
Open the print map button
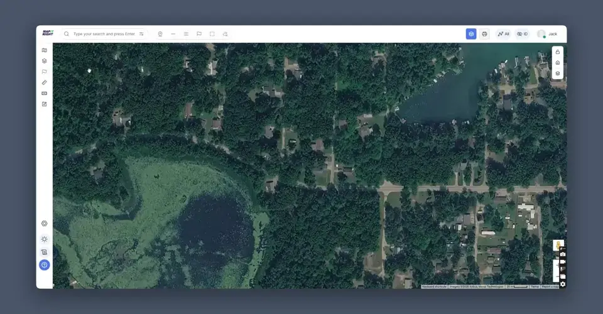click(x=484, y=34)
